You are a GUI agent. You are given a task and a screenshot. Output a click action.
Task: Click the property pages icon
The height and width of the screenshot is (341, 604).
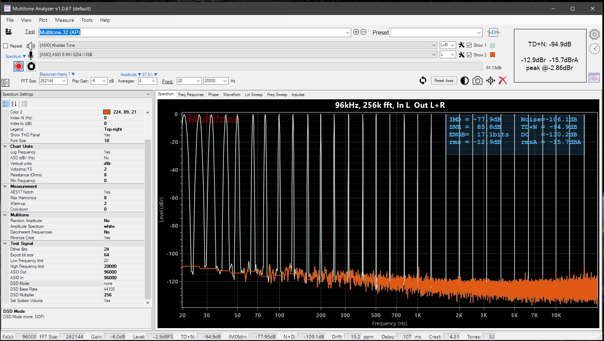pyautogui.click(x=24, y=104)
